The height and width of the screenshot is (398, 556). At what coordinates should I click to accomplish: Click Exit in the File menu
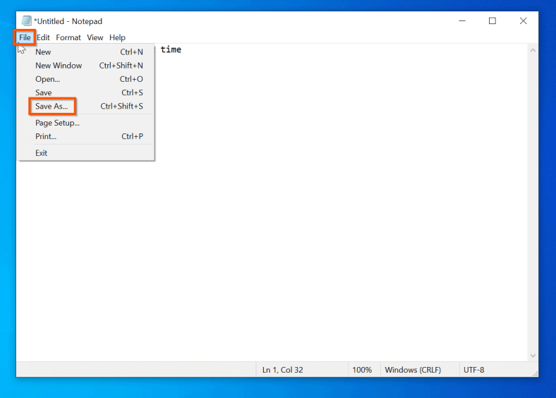(x=42, y=153)
